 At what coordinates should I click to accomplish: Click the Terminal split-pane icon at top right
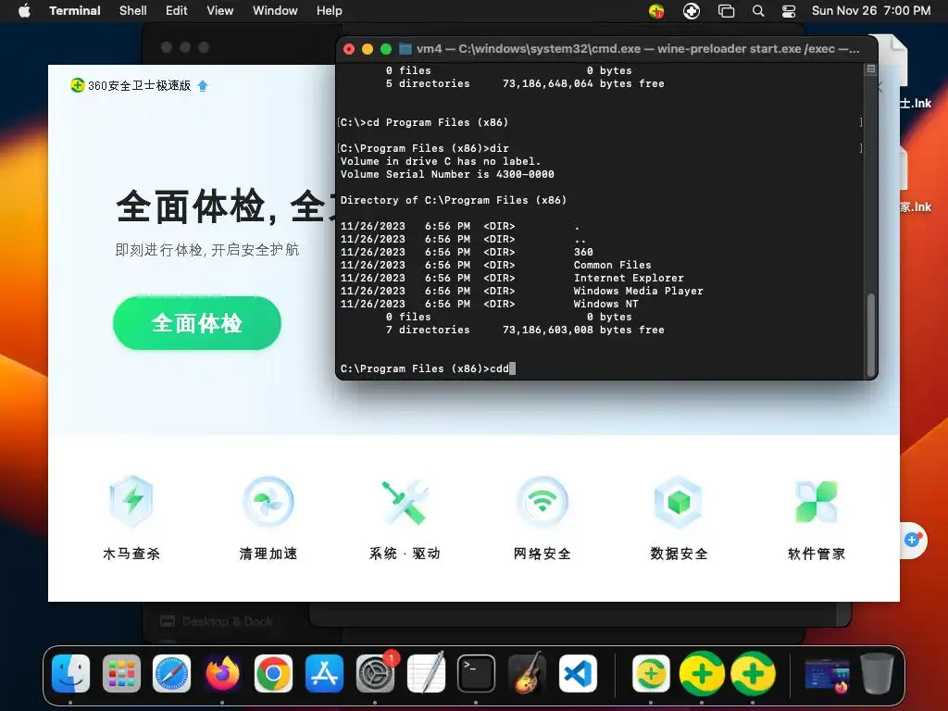click(870, 69)
